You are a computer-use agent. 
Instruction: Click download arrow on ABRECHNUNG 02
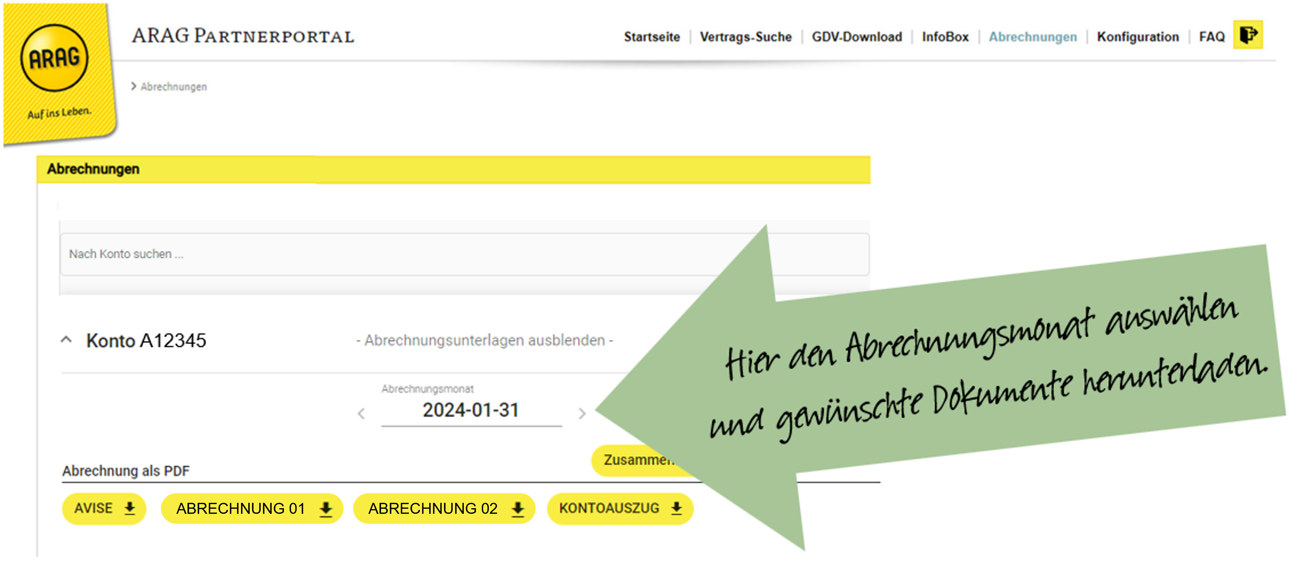point(518,509)
